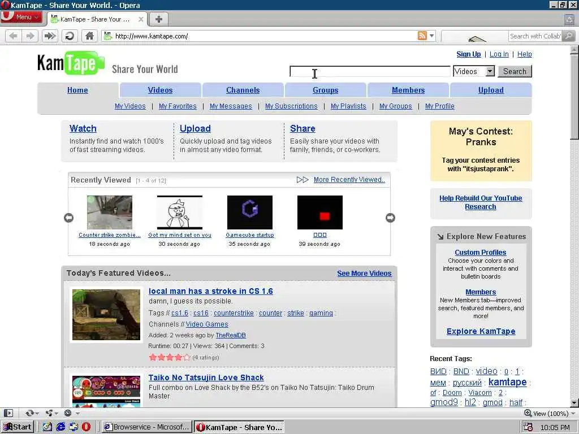Click the quick launch icon between Internet Explorer and Opera
This screenshot has height=434, width=579.
click(74, 427)
